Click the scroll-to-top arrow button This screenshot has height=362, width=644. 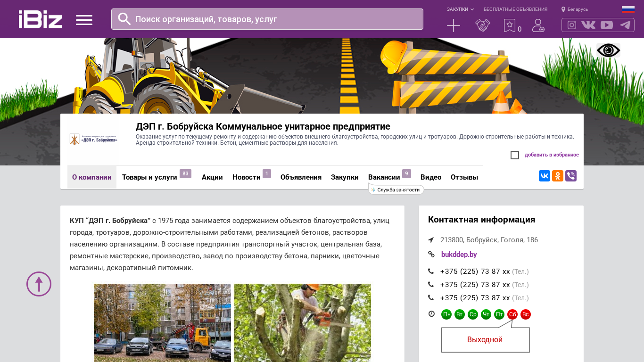coord(39,284)
